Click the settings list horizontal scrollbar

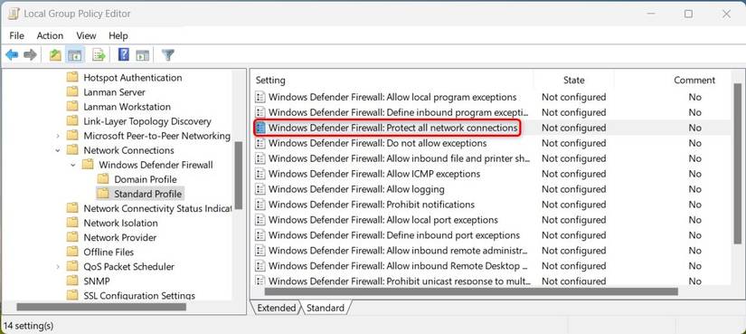[x=470, y=291]
